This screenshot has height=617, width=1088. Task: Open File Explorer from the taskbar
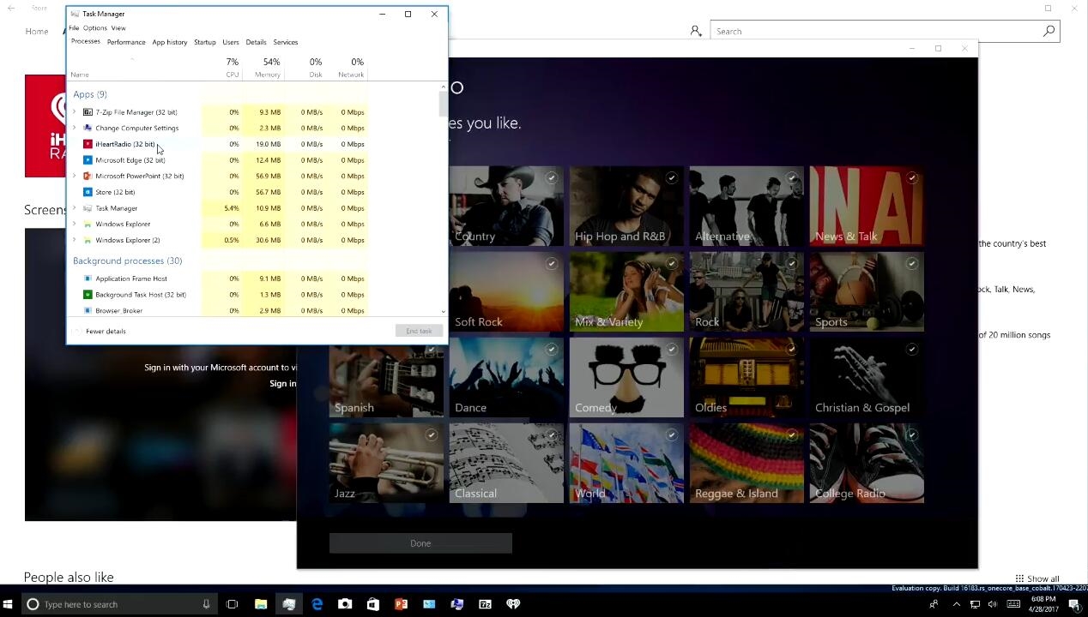pos(261,604)
